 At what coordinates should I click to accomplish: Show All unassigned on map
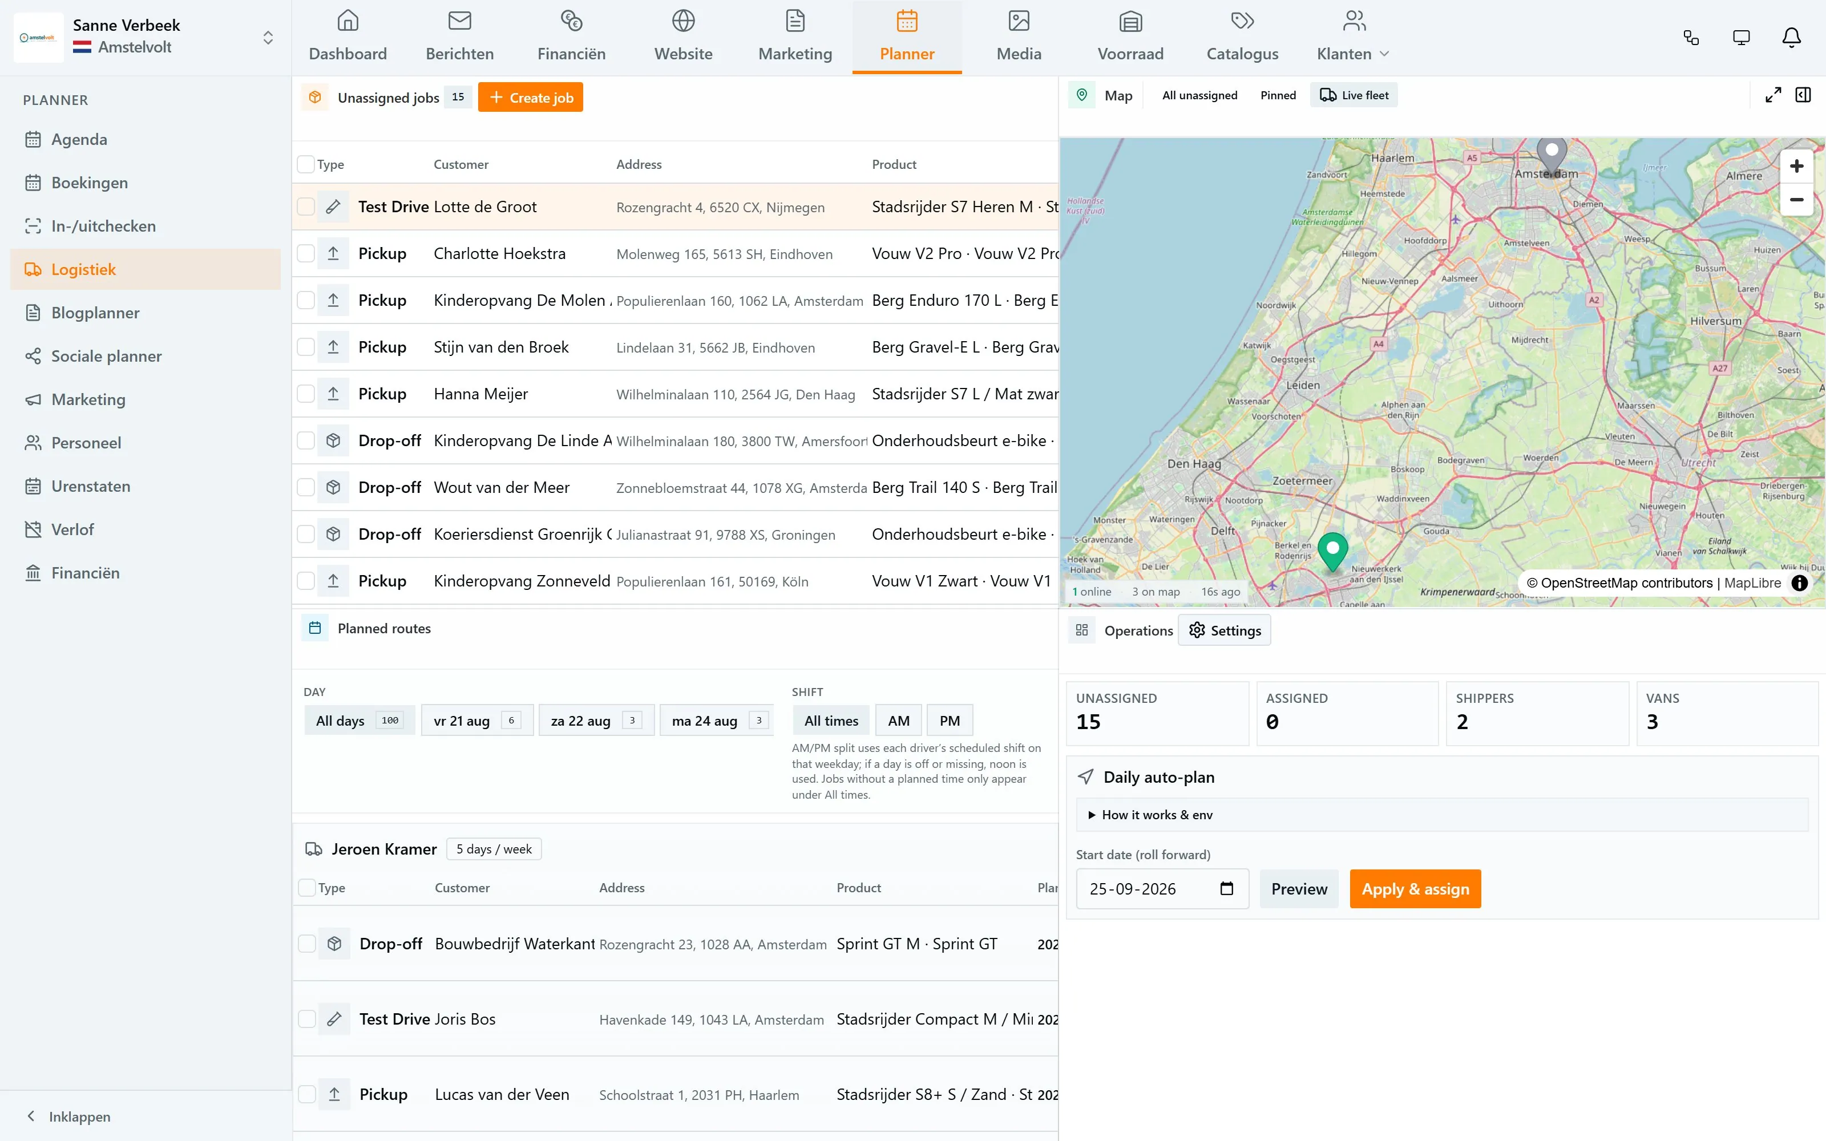pyautogui.click(x=1199, y=95)
